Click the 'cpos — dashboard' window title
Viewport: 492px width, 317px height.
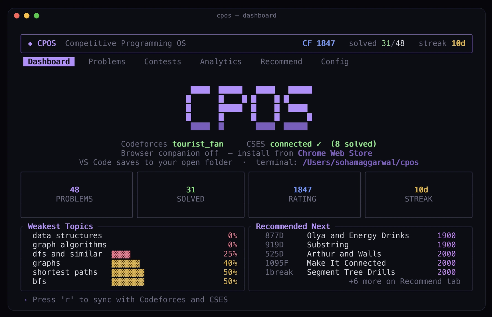(247, 16)
